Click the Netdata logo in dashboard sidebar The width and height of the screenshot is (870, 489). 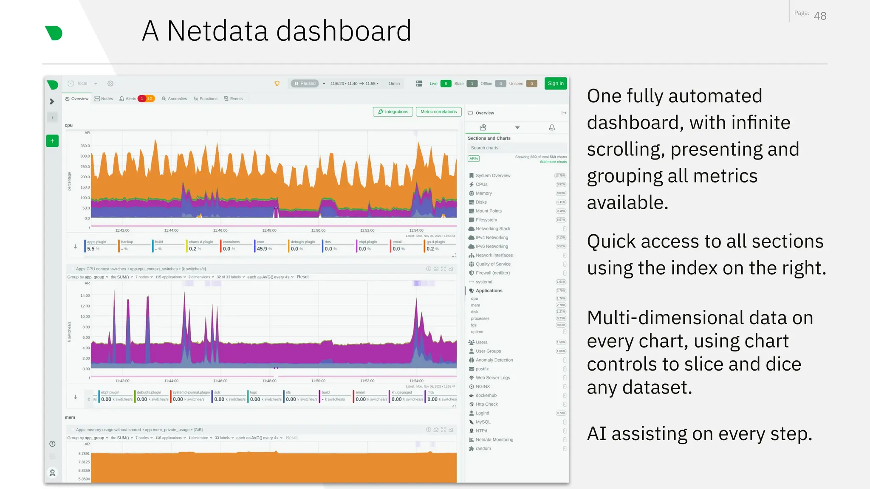pyautogui.click(x=53, y=84)
